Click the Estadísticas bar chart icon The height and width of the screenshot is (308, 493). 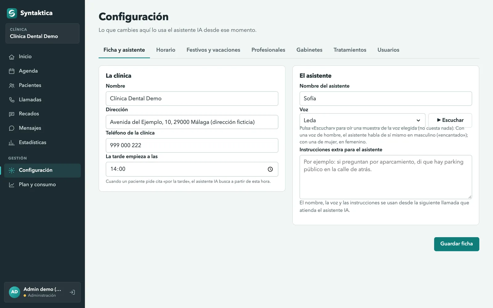pos(12,143)
